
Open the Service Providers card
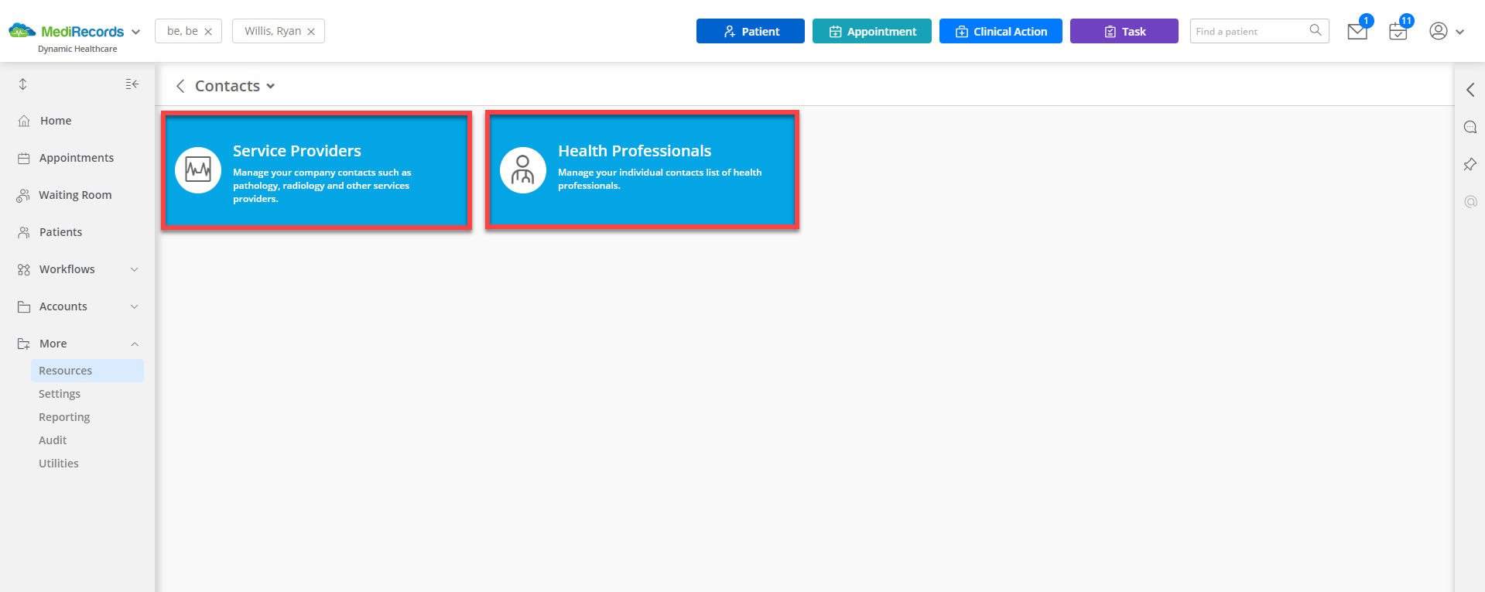(317, 171)
